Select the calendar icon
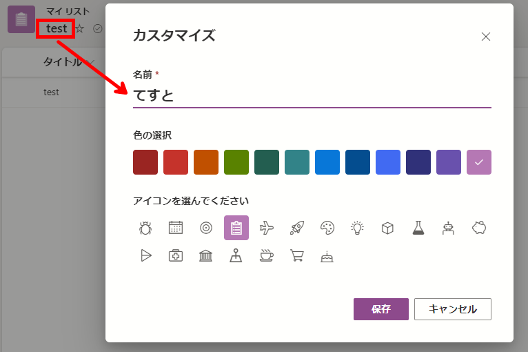The width and height of the screenshot is (528, 352). point(176,228)
